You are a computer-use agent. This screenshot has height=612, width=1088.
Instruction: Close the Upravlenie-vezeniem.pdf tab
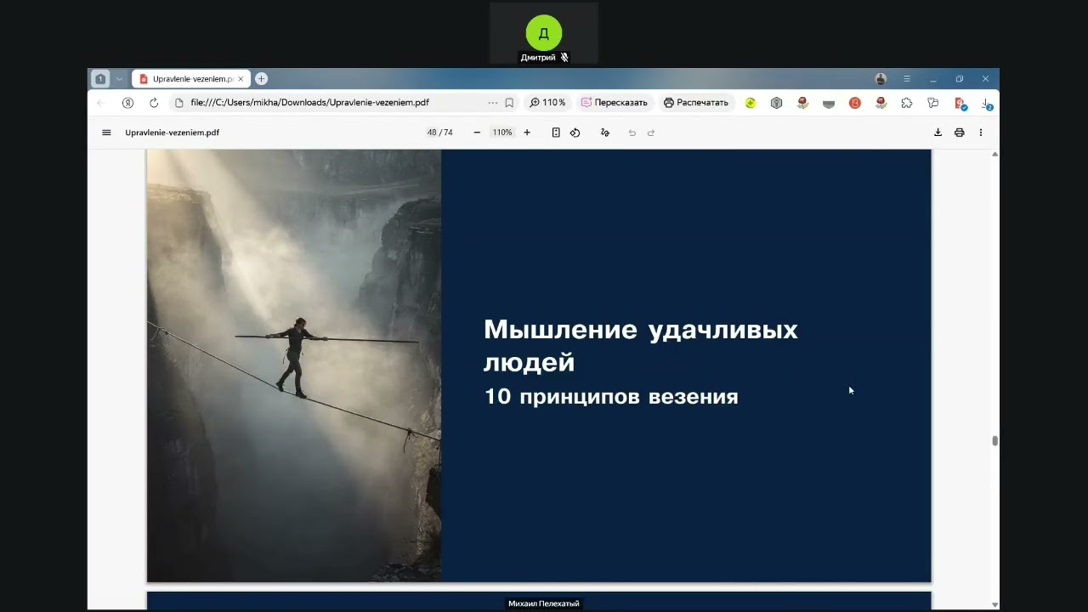coord(241,78)
